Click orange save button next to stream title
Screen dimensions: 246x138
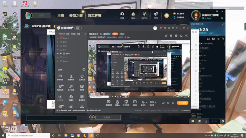coord(115,34)
